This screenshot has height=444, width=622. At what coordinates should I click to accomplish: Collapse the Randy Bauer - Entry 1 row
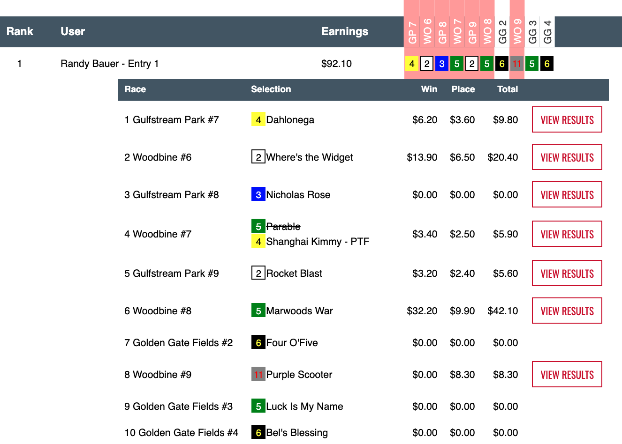click(109, 64)
